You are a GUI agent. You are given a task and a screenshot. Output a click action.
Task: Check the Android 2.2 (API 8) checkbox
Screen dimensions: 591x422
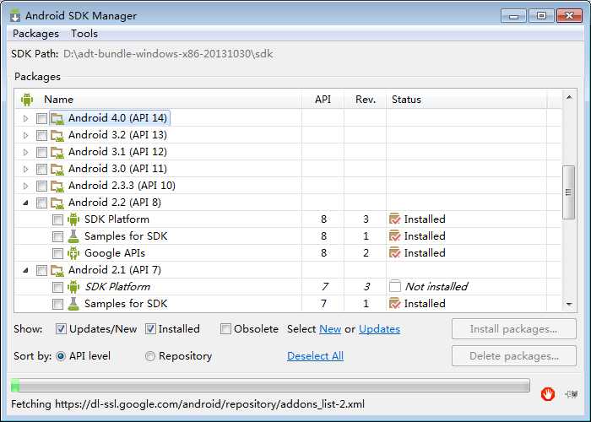click(41, 203)
